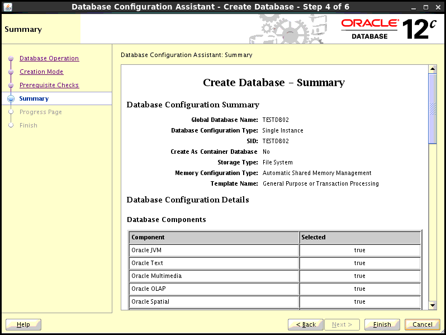Click the TESTDB02 Global Database Name value

tap(276, 120)
